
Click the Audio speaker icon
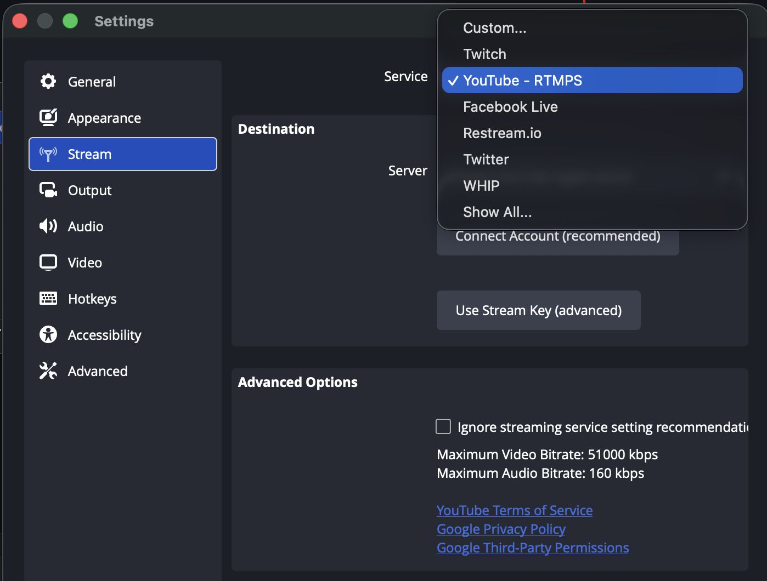[x=48, y=226]
